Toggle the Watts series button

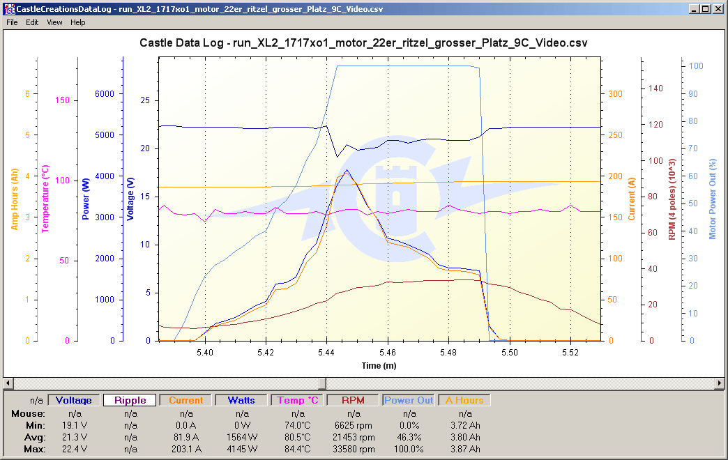pos(241,400)
